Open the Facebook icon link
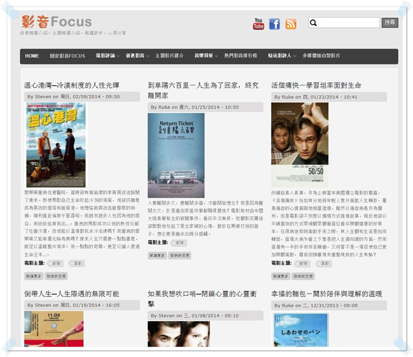This screenshot has width=413, height=357. (x=274, y=24)
